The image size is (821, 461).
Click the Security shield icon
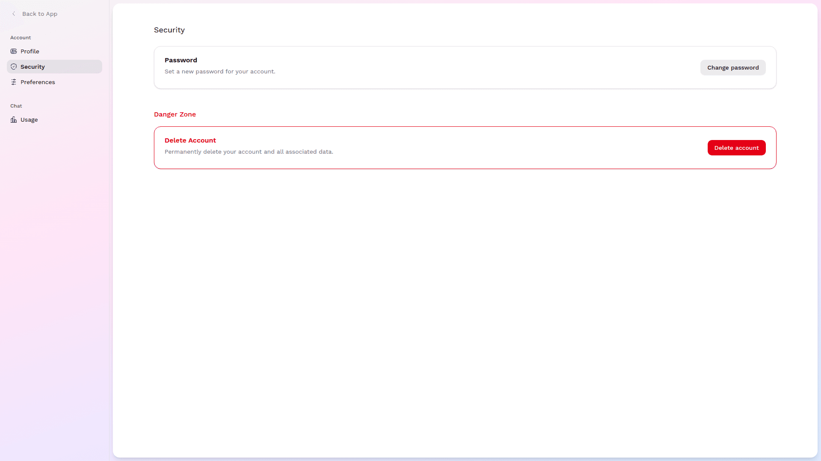[x=14, y=67]
